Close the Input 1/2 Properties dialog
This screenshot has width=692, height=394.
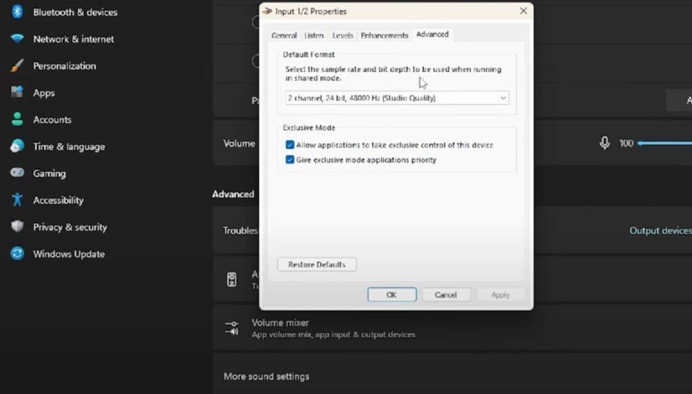pyautogui.click(x=524, y=11)
